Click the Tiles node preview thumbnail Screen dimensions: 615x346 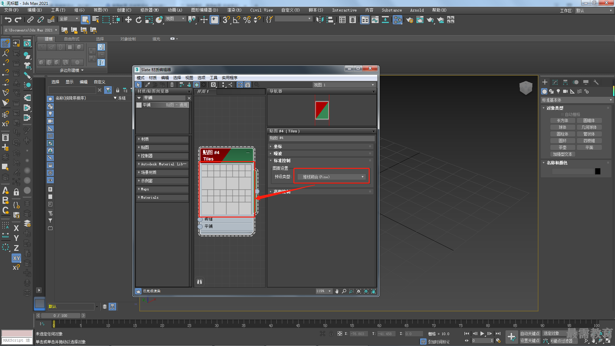pos(226,189)
